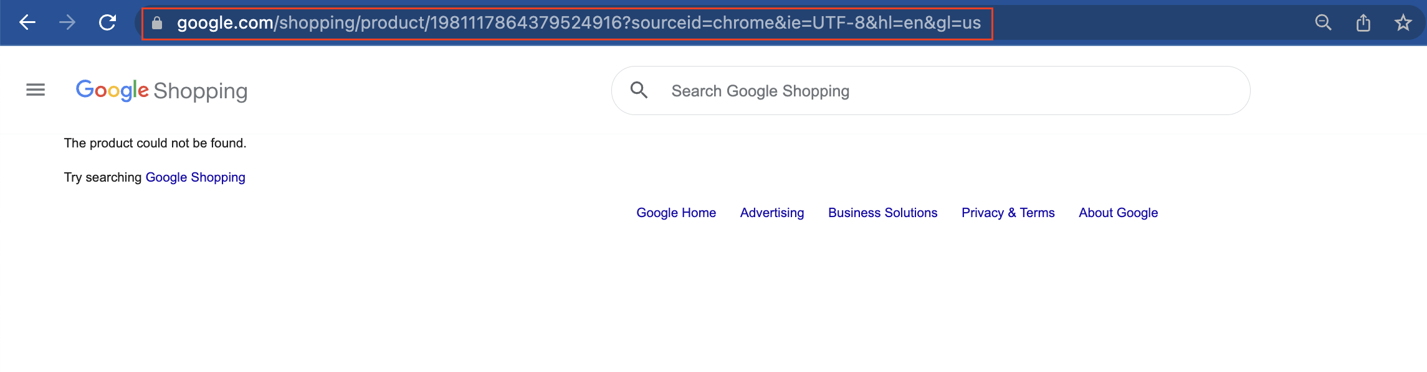The width and height of the screenshot is (1427, 372).
Task: Open the About Google link
Action: 1117,213
